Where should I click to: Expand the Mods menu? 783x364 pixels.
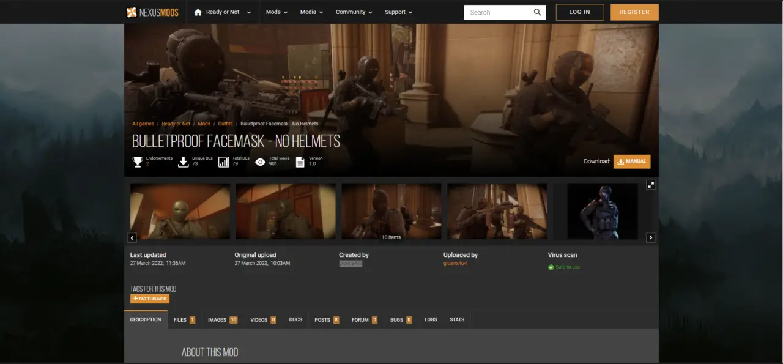click(x=276, y=12)
